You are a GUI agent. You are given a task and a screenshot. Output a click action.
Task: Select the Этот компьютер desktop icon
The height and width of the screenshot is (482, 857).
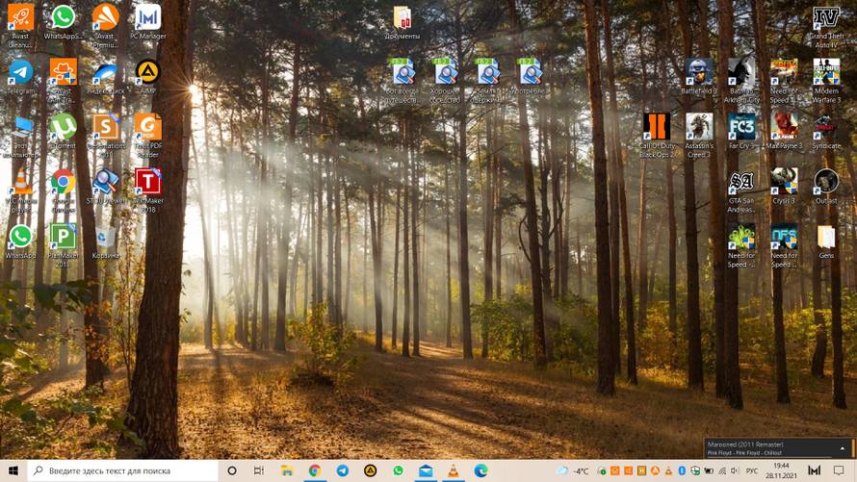pyautogui.click(x=21, y=136)
